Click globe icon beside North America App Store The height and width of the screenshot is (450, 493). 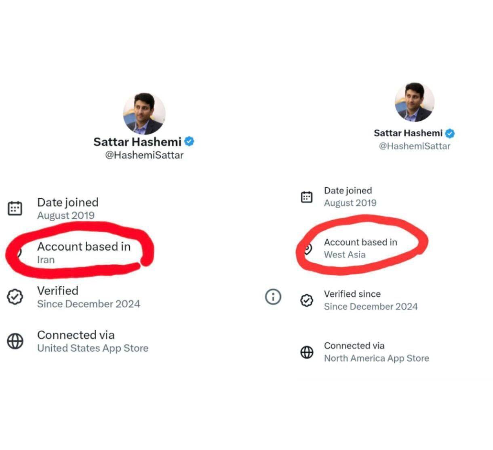[307, 352]
